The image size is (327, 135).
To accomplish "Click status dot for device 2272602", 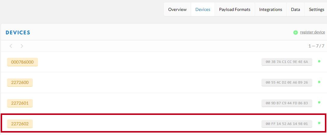I will [319, 123].
